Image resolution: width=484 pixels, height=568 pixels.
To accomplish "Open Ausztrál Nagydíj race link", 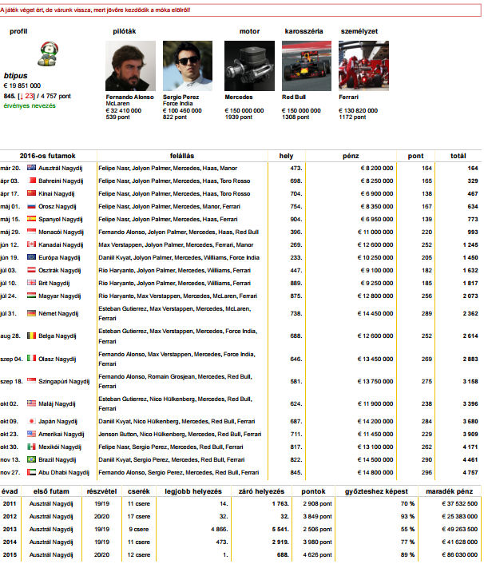I will point(61,168).
